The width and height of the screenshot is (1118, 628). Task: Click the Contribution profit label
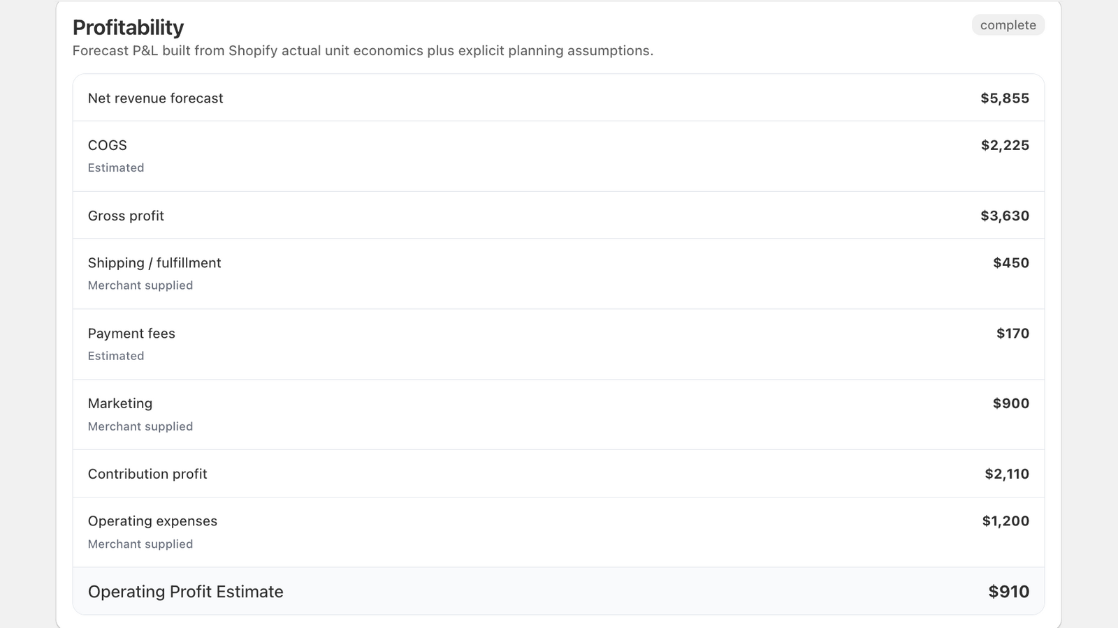pyautogui.click(x=147, y=474)
